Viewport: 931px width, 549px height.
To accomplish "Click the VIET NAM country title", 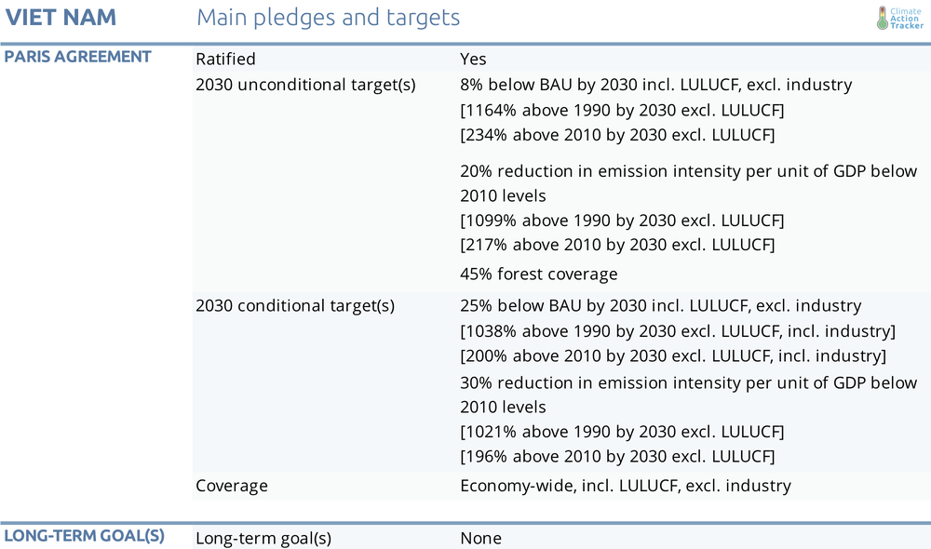I will point(61,17).
